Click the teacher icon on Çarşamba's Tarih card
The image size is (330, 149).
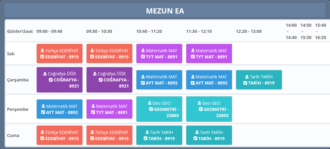coord(247,77)
